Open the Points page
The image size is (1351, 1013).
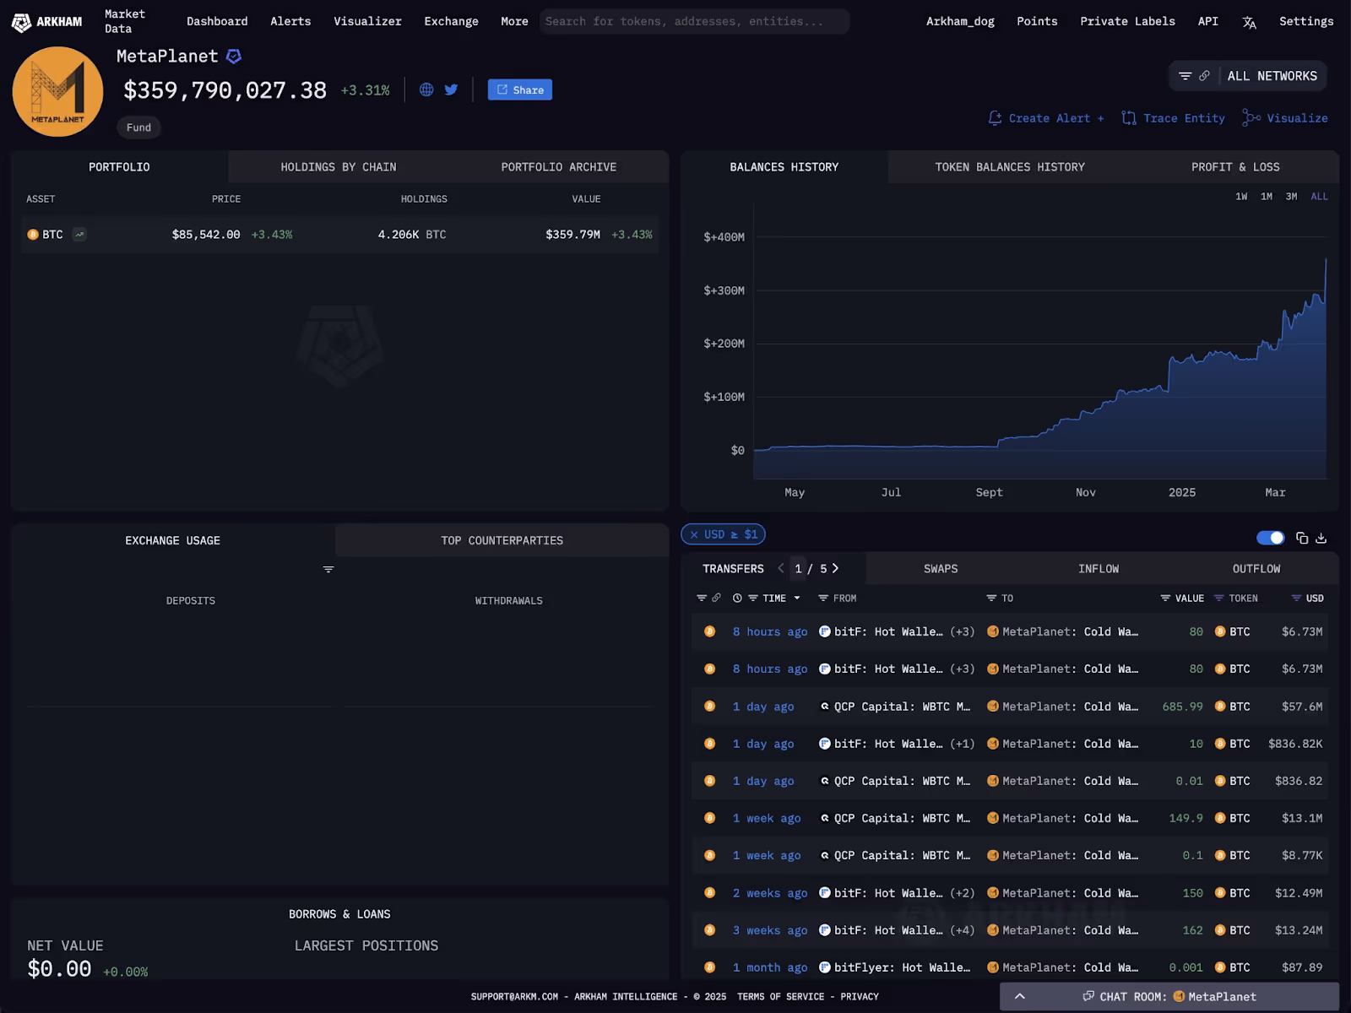click(x=1037, y=22)
